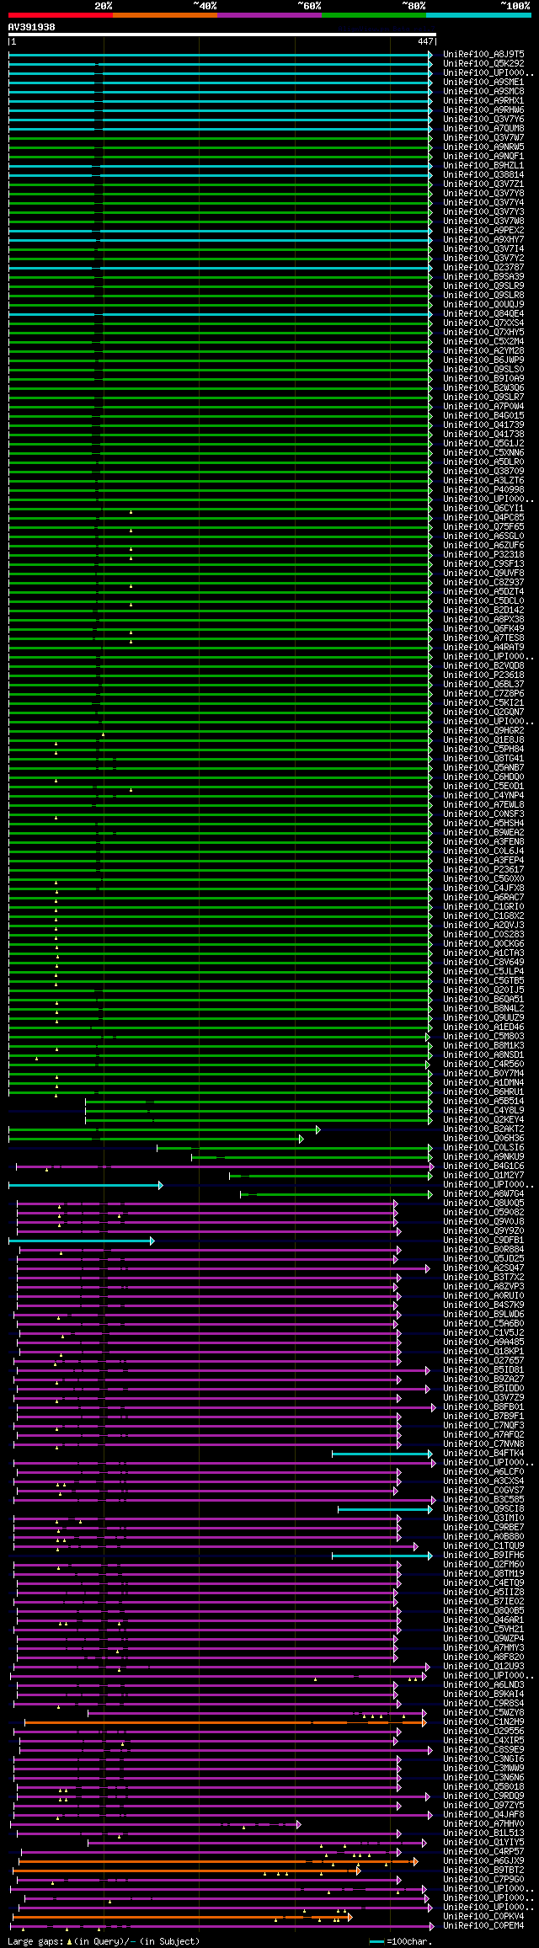Select label UniRef100_C8Z937
Viewport: 539px width, 1948px height.
pos(483,582)
